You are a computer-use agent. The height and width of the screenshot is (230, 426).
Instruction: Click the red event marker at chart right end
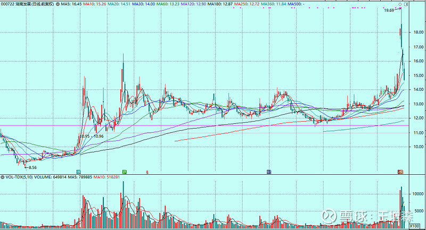coord(400,172)
